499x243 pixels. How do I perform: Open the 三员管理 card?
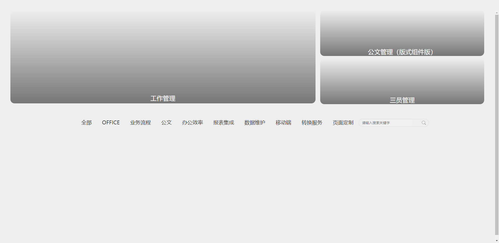click(402, 82)
